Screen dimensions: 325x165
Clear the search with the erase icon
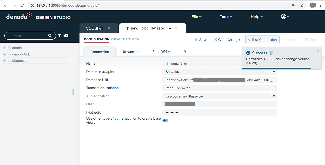tap(66, 36)
